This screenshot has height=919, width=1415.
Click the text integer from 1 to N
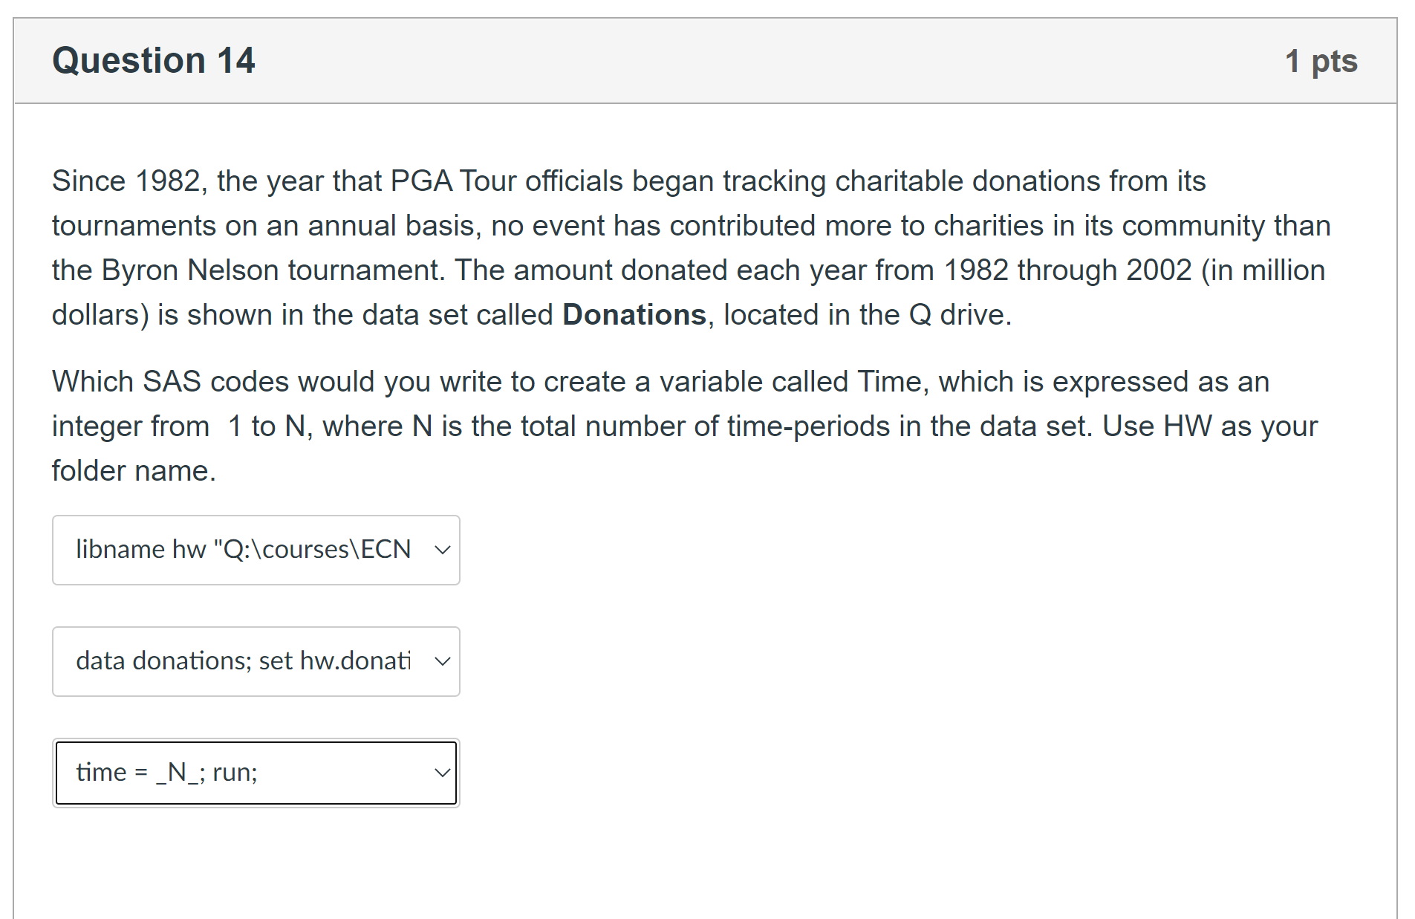178,426
